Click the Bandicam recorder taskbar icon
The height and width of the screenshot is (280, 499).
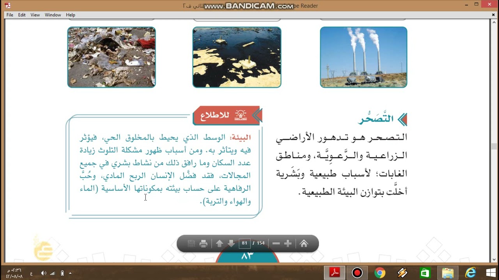click(x=357, y=273)
